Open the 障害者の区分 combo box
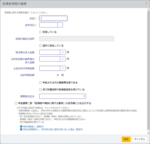This screenshot has width=150, height=144. (x=62, y=96)
